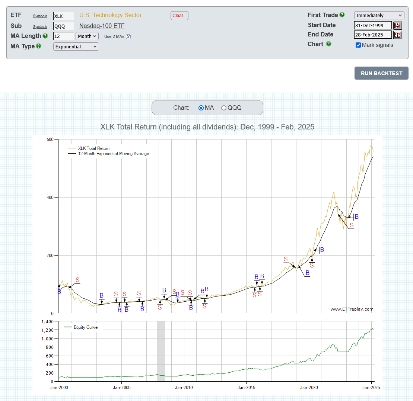Click the MA Type help icon
The image size is (413, 401).
click(39, 46)
